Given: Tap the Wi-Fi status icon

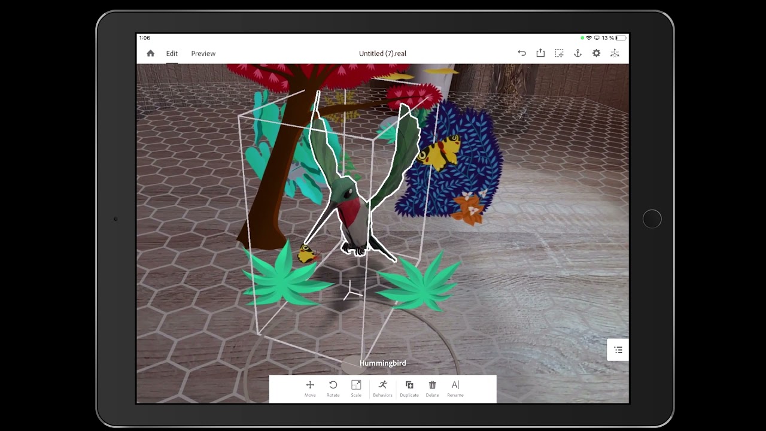Looking at the screenshot, I should tap(589, 38).
